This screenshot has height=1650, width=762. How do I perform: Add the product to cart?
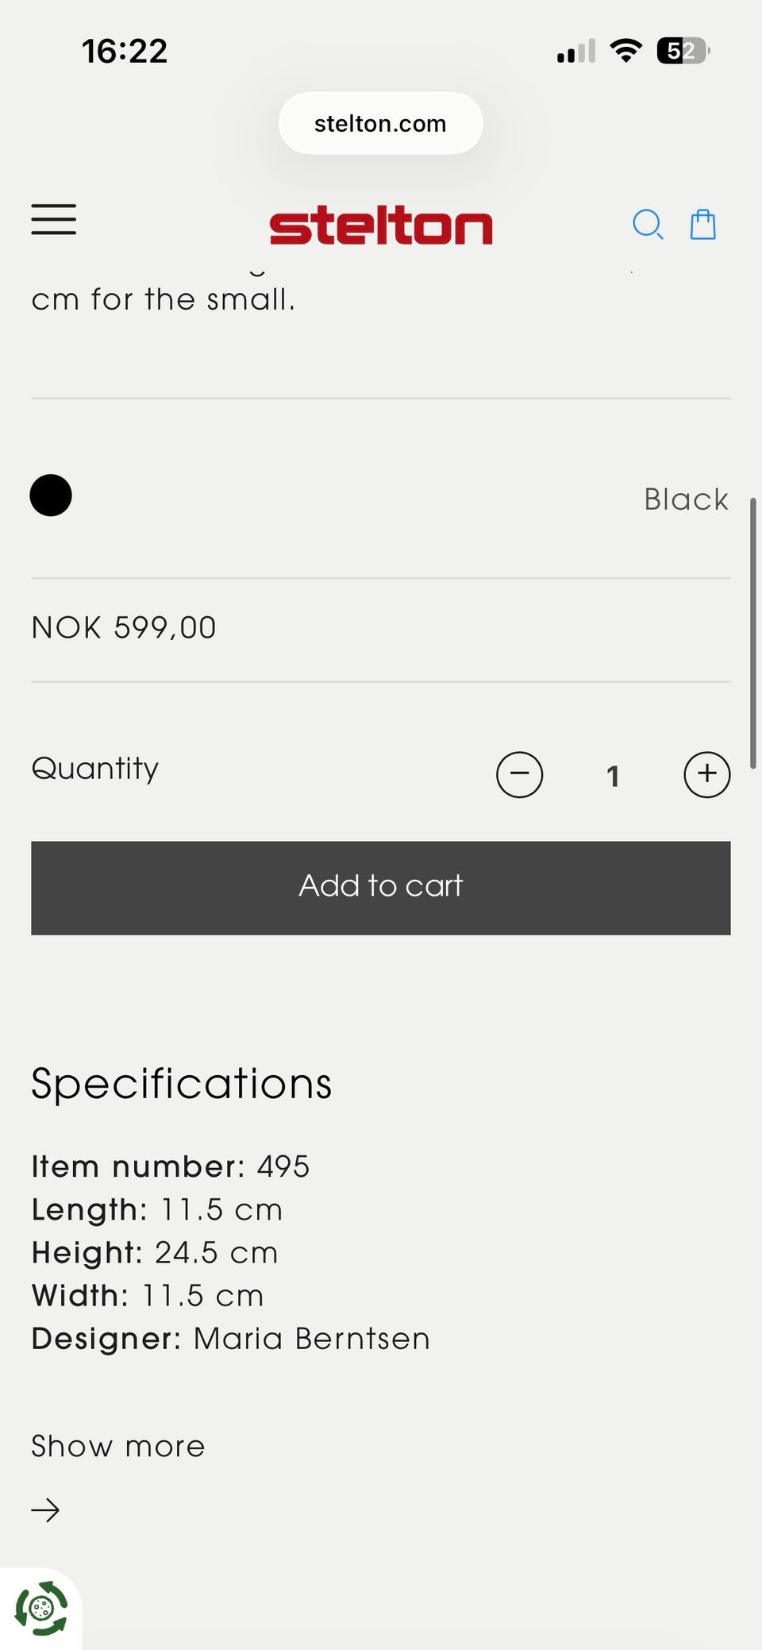point(381,888)
